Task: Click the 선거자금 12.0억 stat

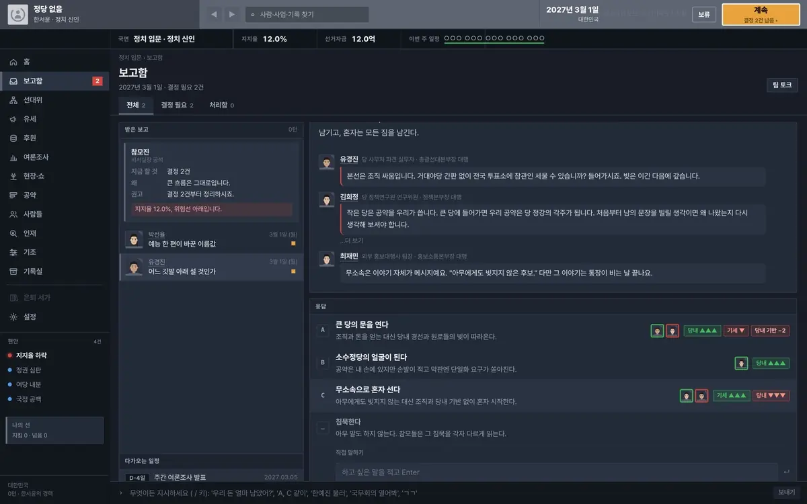Action: [x=350, y=39]
